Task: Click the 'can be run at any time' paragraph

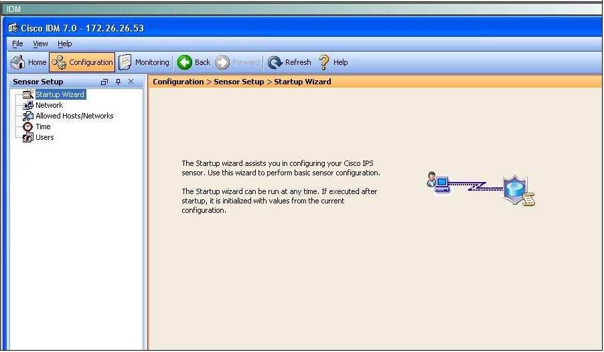Action: coord(279,201)
